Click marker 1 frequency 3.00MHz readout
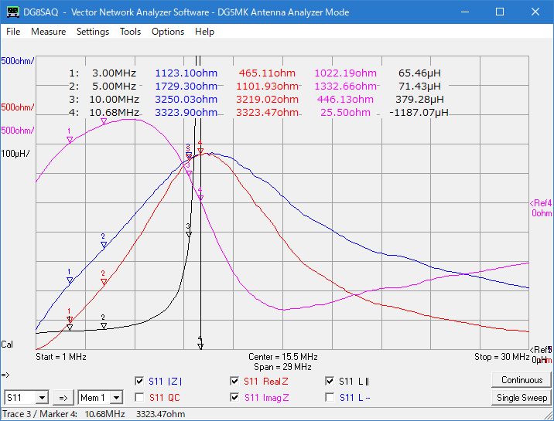The width and height of the screenshot is (554, 421). (114, 73)
